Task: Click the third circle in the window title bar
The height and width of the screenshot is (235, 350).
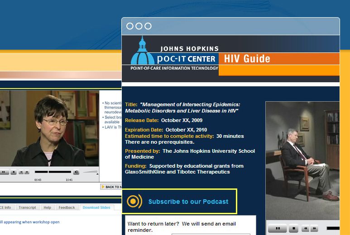Action: (x=148, y=26)
